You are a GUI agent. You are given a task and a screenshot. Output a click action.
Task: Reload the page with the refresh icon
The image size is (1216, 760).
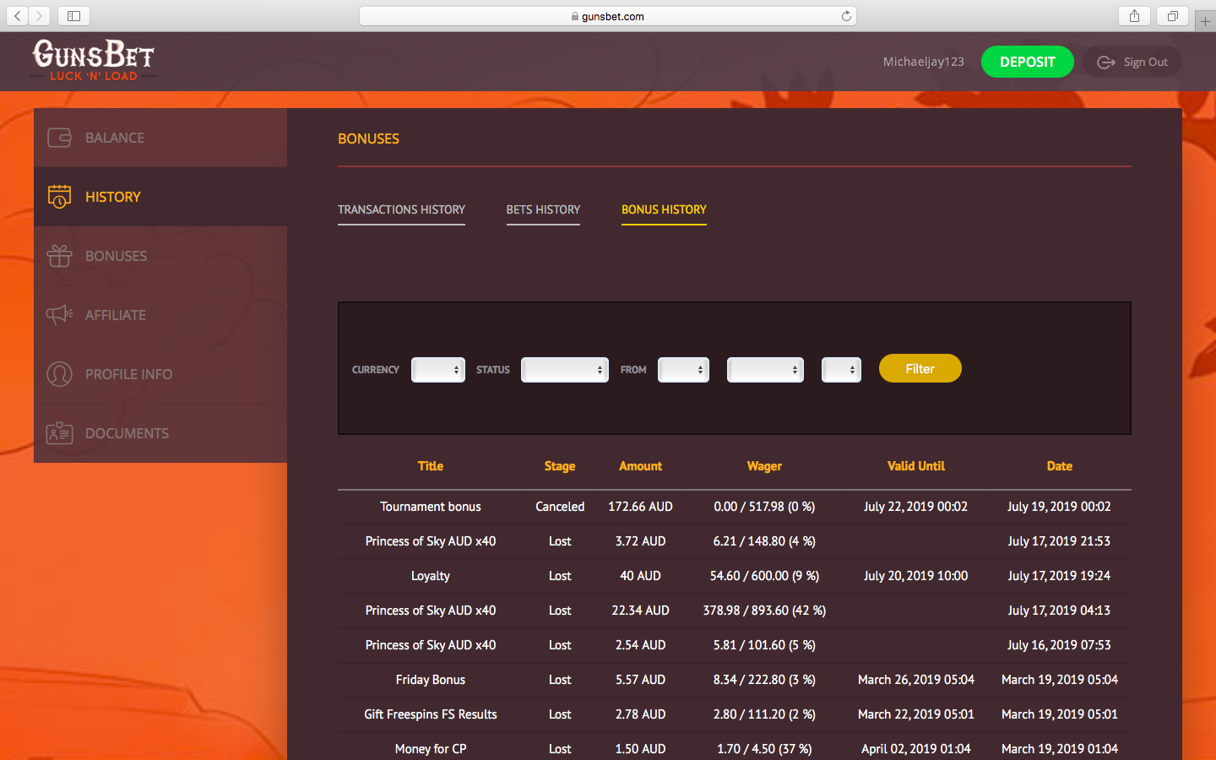846,16
